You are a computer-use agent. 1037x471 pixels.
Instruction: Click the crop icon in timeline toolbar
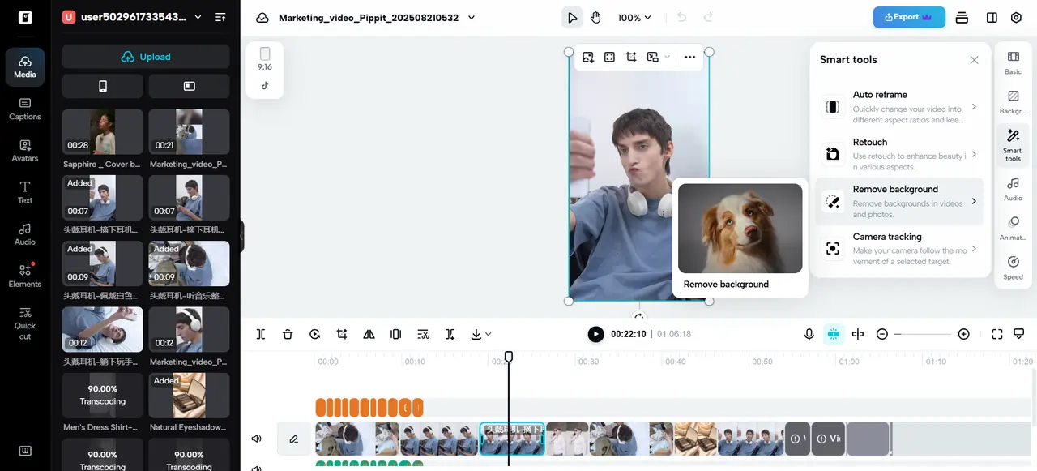pos(342,334)
